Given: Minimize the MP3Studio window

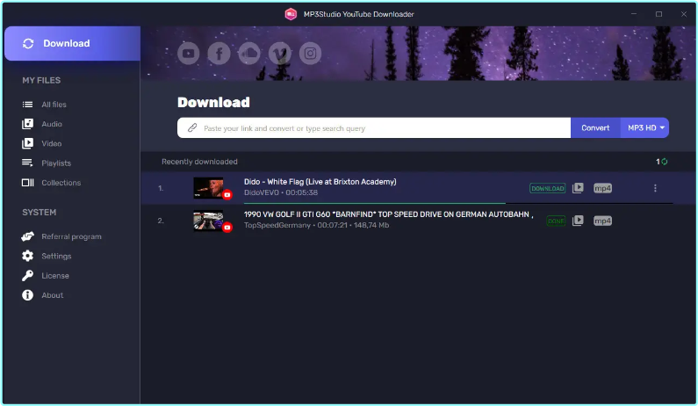Looking at the screenshot, I should pyautogui.click(x=634, y=14).
